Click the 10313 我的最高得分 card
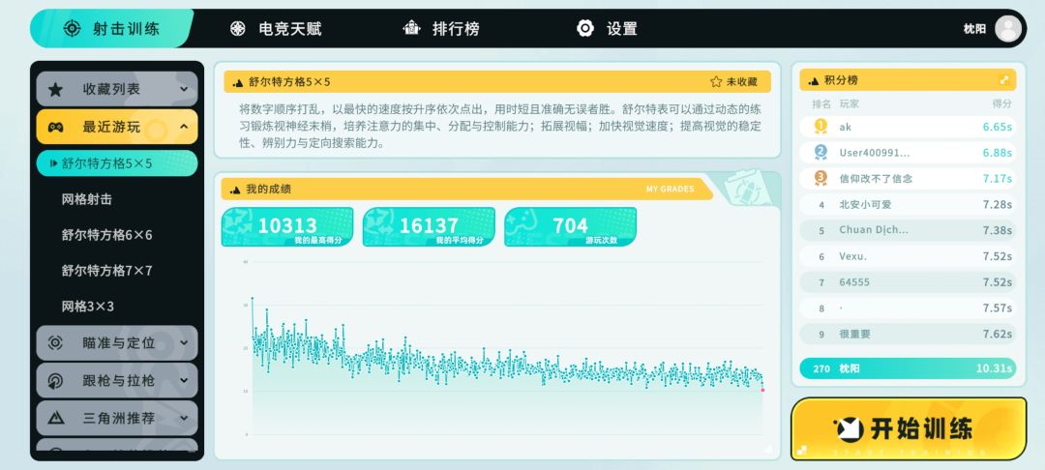The image size is (1045, 470). click(x=287, y=227)
